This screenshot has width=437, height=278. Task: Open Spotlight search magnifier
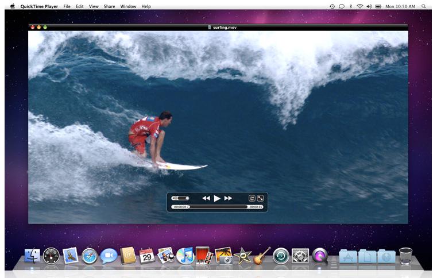(x=424, y=6)
